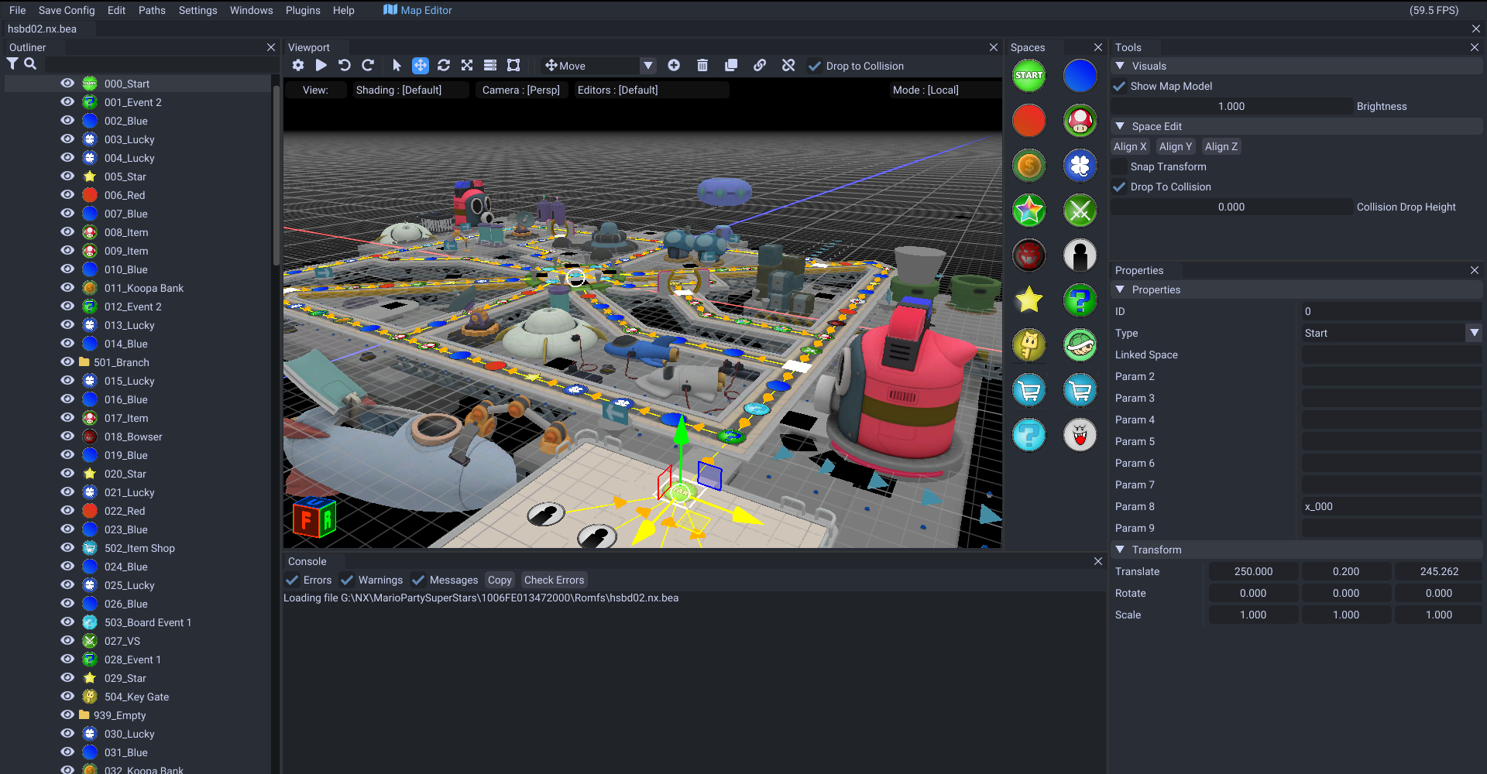Viewport: 1487px width, 774px height.
Task: Add a new space with the plus icon
Action: click(x=674, y=66)
